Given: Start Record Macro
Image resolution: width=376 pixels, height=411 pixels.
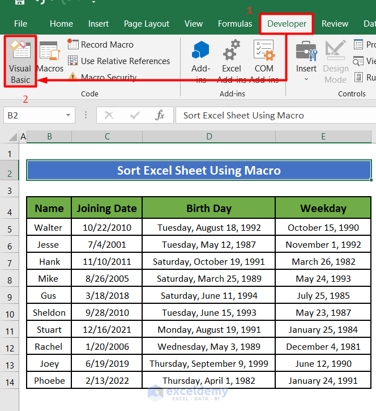Looking at the screenshot, I should click(x=101, y=45).
